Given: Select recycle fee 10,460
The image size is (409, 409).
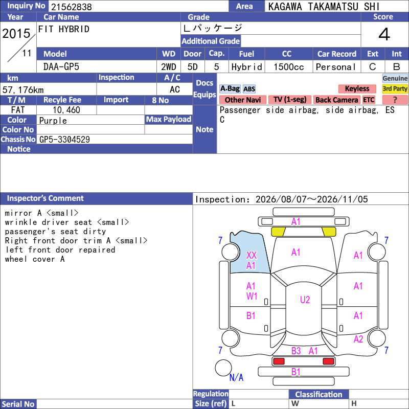Looking at the screenshot, I should [x=66, y=110].
